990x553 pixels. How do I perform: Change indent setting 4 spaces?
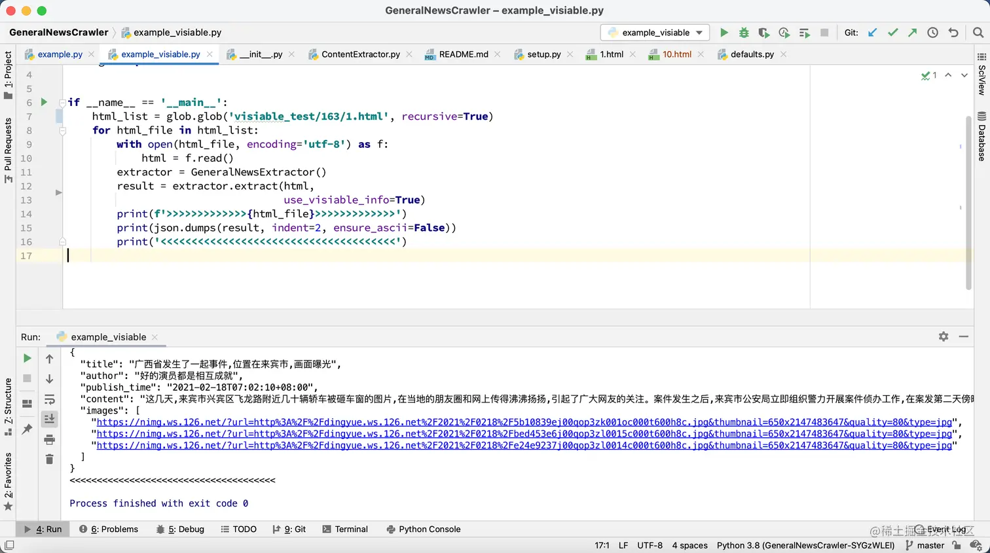tap(689, 545)
